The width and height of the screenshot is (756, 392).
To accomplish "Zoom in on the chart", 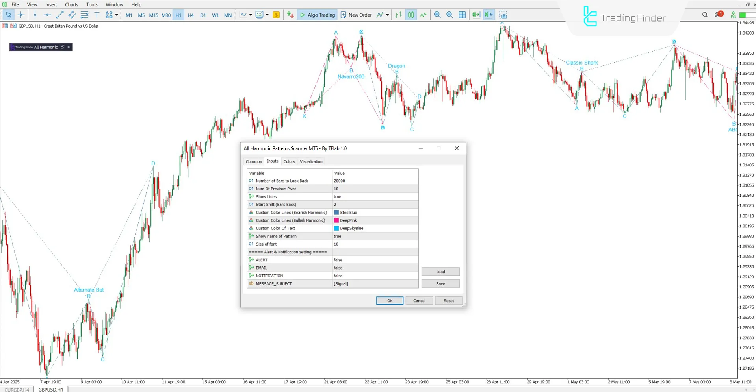I will click(x=437, y=15).
